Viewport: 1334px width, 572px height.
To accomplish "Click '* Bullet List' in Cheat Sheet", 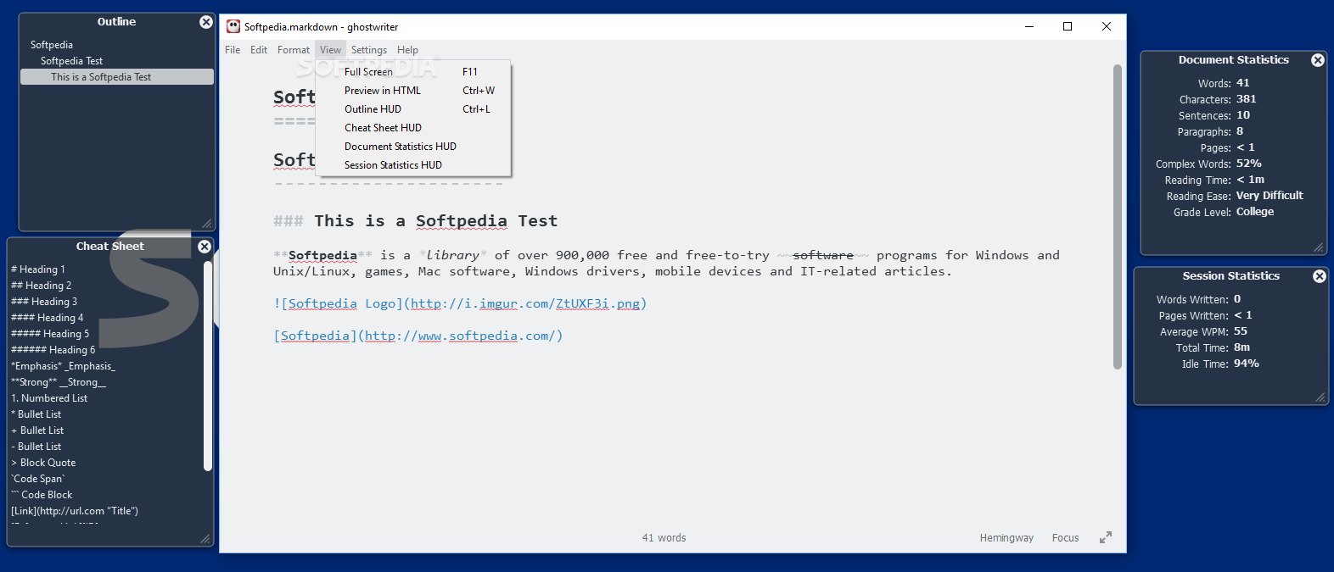I will 36,414.
